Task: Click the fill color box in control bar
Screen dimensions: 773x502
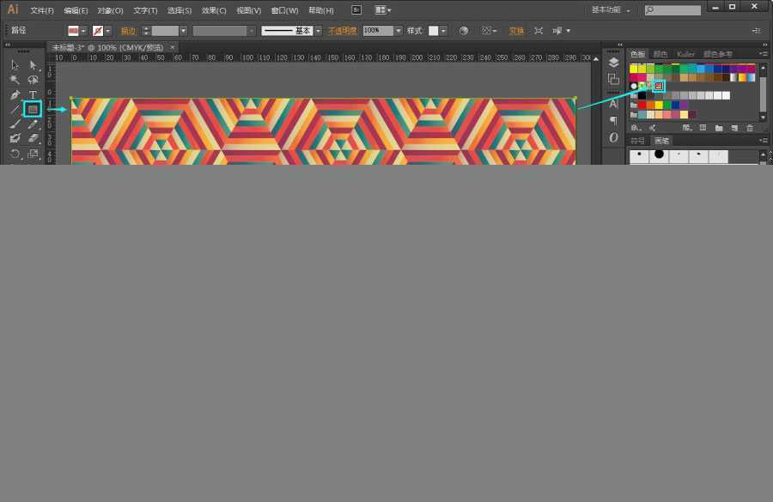Action: coord(74,31)
